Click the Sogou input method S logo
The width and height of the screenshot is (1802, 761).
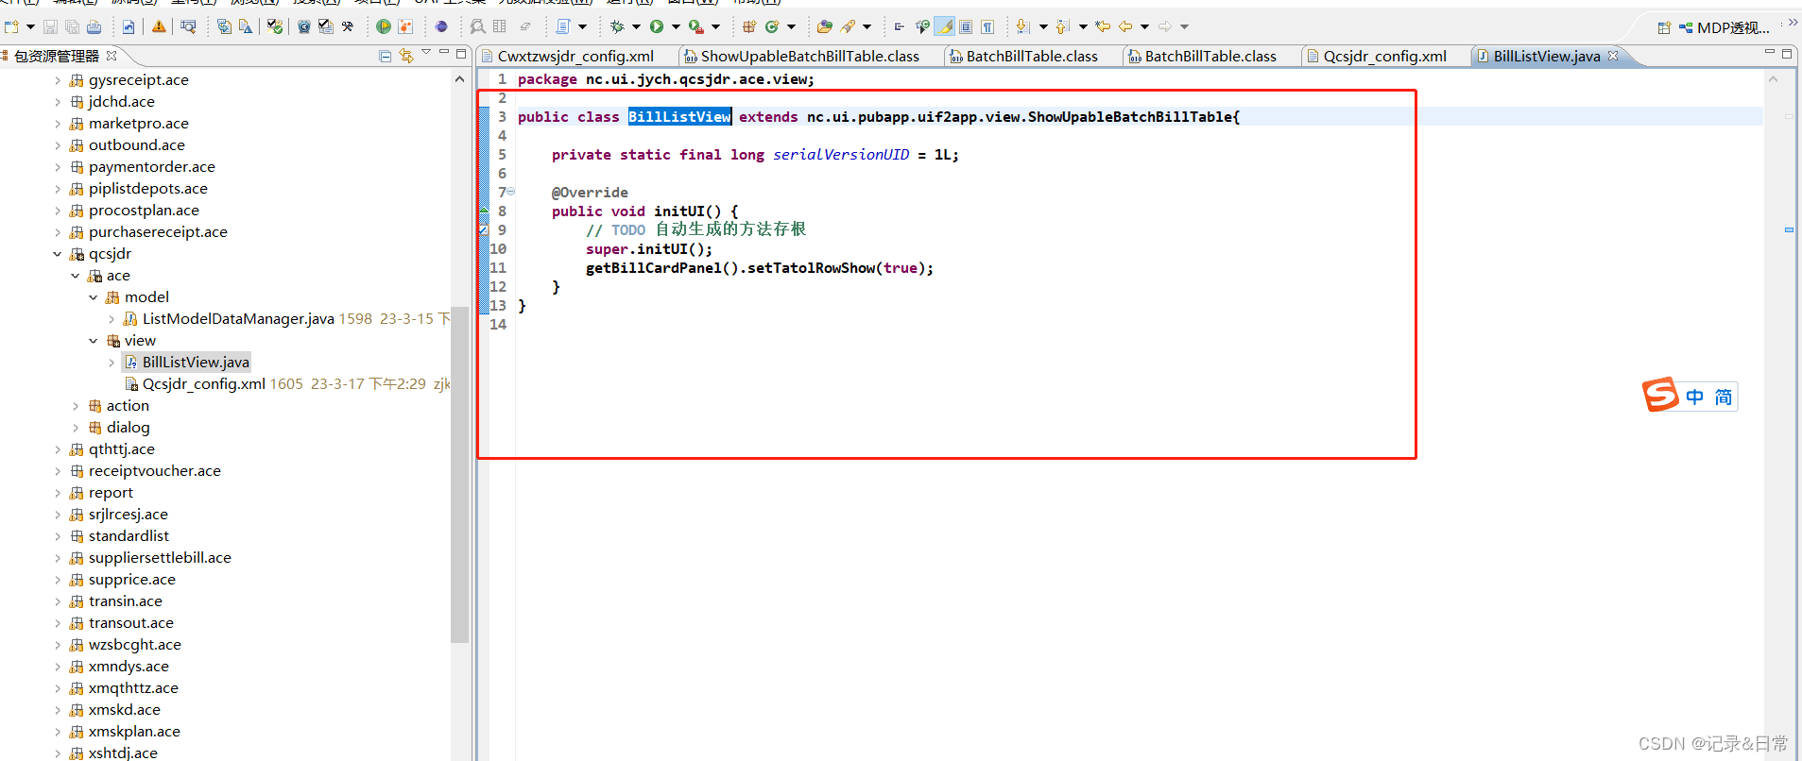[1660, 395]
